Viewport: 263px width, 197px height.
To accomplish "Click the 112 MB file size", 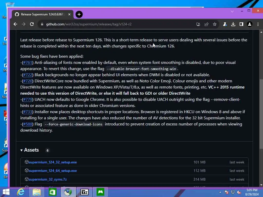I will [x=199, y=171].
